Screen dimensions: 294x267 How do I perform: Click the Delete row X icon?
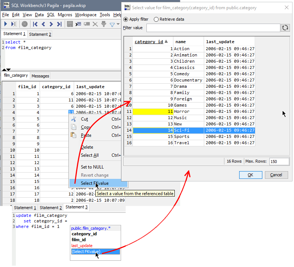[95, 24]
